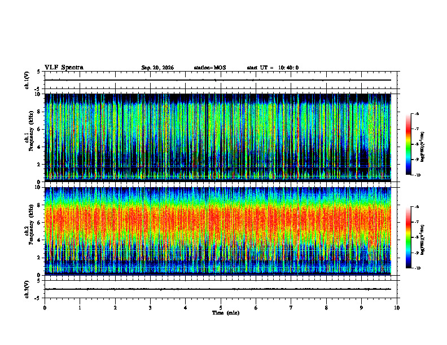Screen dimensions: 447x345
Task: Click the ch.3 waveform trace line
Action: [x=218, y=289]
